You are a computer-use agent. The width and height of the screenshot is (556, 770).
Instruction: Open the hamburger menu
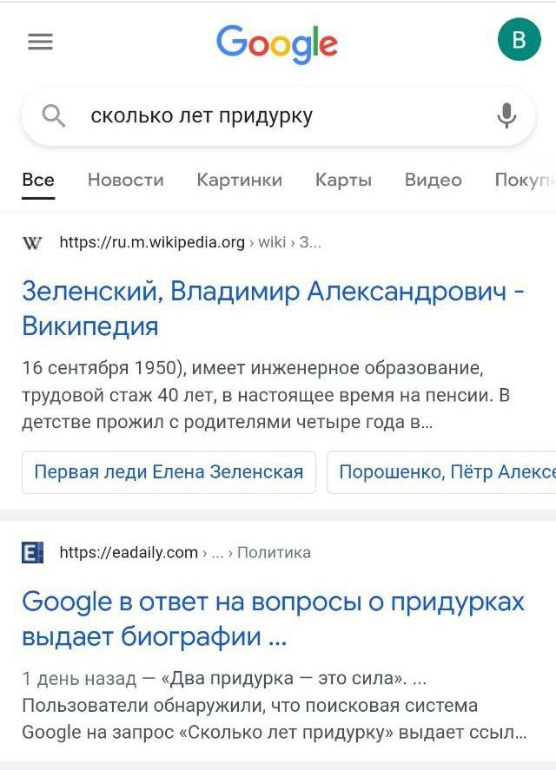click(41, 42)
